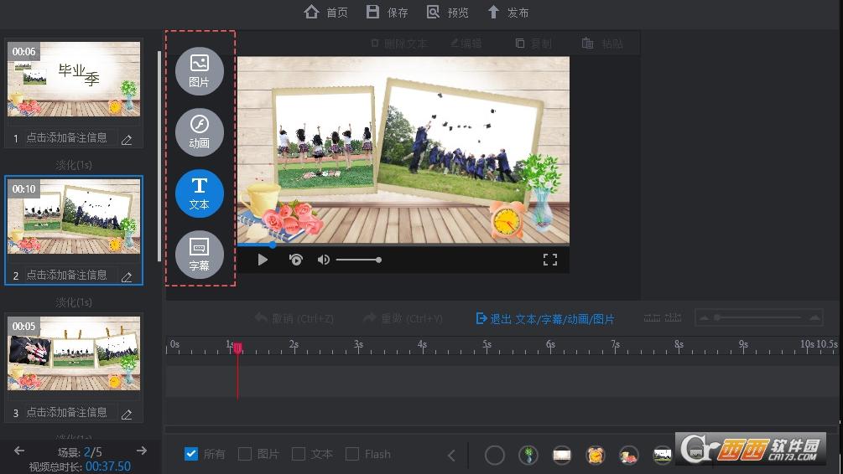Click 粘贴 paste button
The width and height of the screenshot is (843, 474).
tap(602, 44)
